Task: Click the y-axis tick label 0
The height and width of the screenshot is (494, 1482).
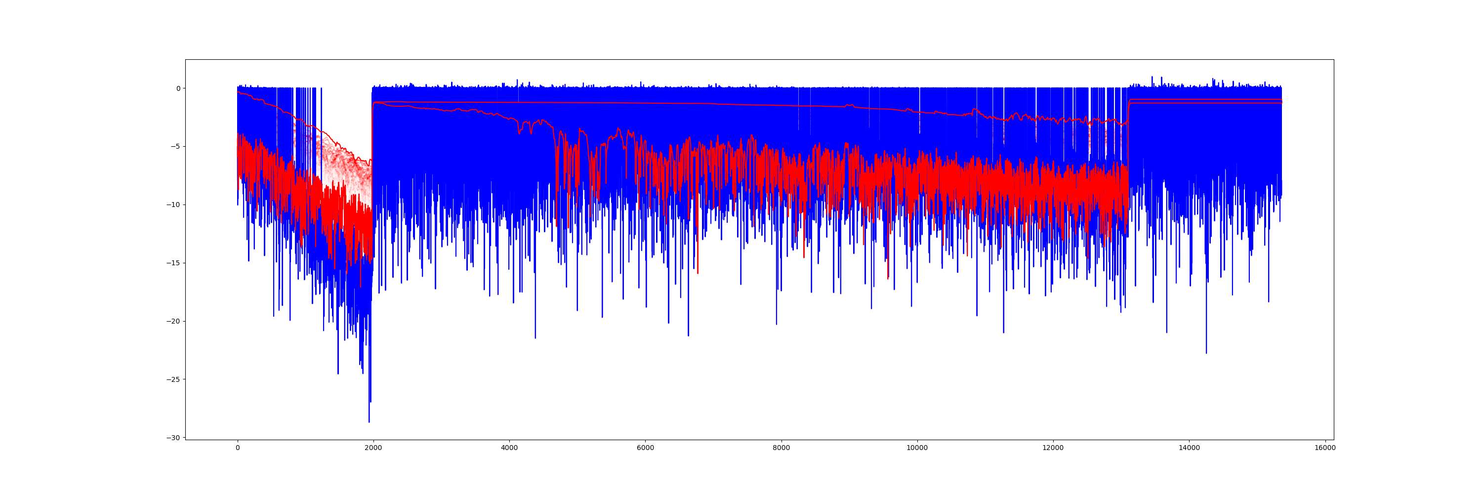Action: (x=178, y=88)
